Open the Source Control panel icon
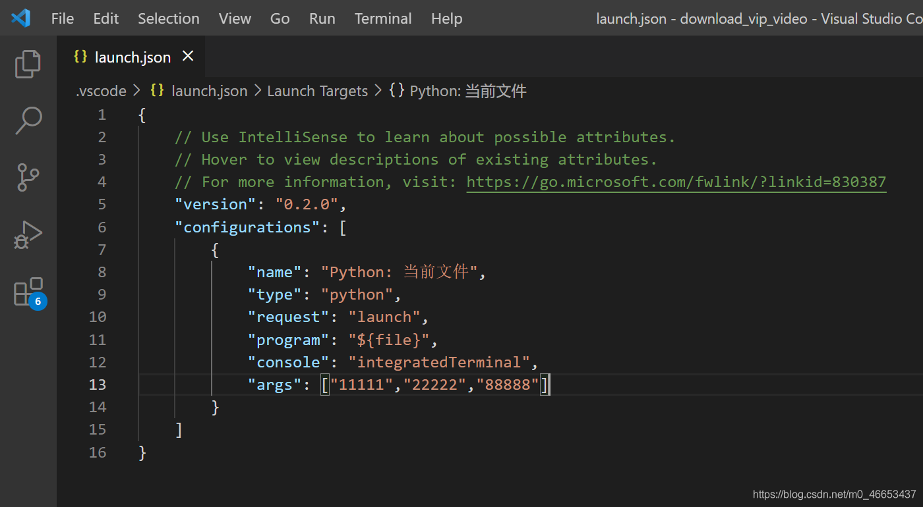The image size is (923, 507). click(x=28, y=177)
